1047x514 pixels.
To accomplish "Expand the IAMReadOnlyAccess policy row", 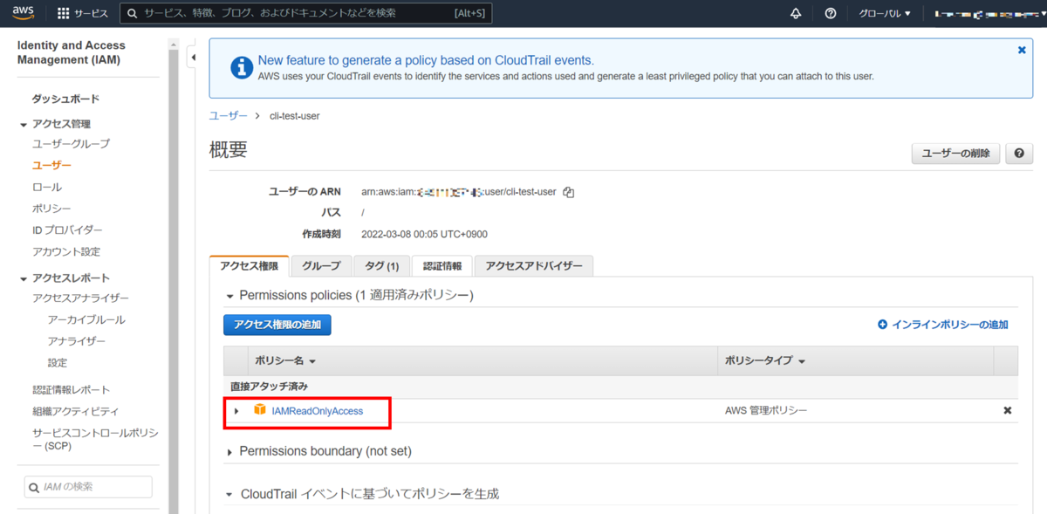I will point(236,411).
